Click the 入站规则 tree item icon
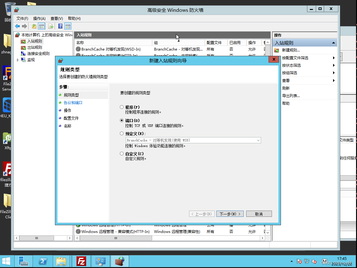Image resolution: width=357 pixels, height=268 pixels. pyautogui.click(x=23, y=41)
